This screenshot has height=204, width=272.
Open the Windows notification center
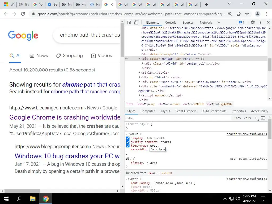click(263, 199)
